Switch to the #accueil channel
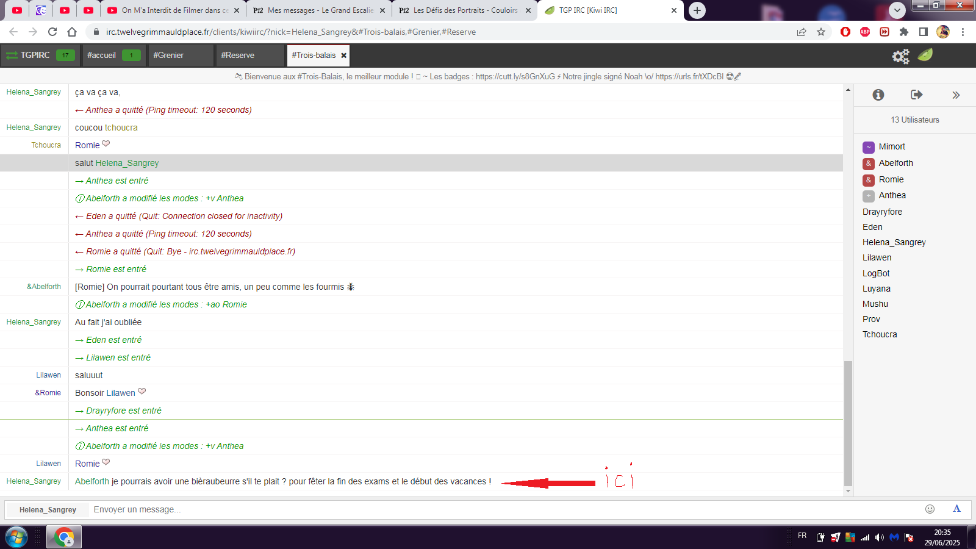 point(113,56)
